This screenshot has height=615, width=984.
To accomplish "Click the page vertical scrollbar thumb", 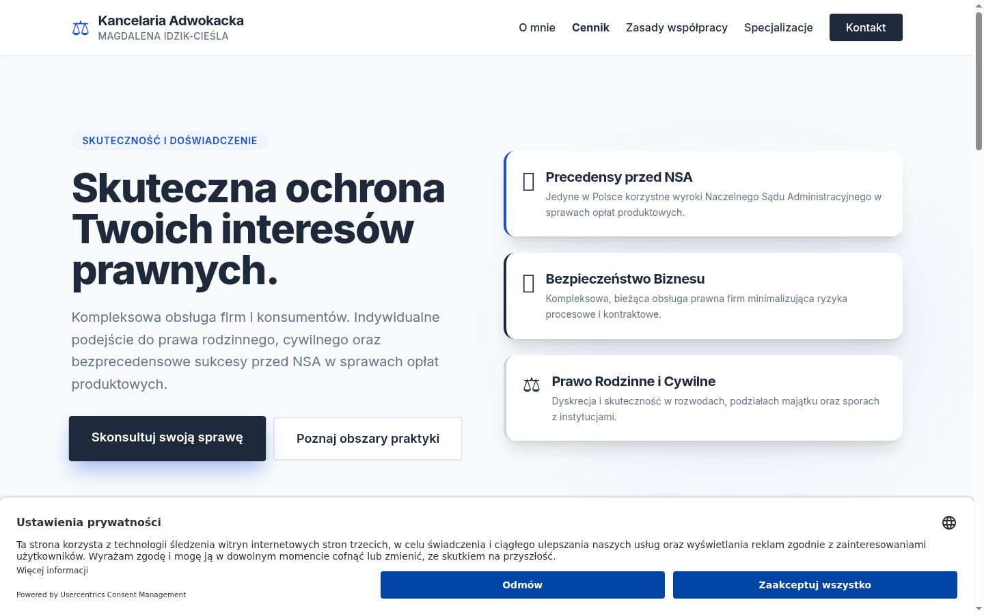I will (979, 82).
